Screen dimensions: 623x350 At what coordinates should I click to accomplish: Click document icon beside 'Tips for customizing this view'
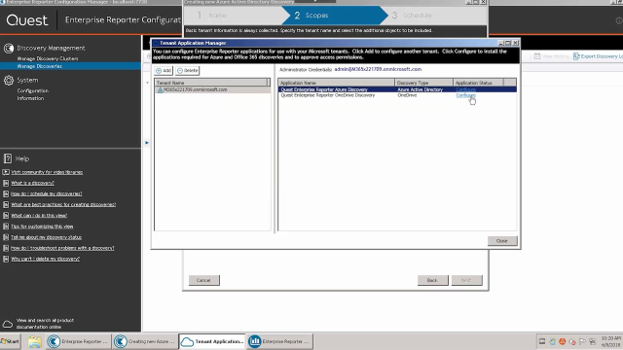pos(6,227)
